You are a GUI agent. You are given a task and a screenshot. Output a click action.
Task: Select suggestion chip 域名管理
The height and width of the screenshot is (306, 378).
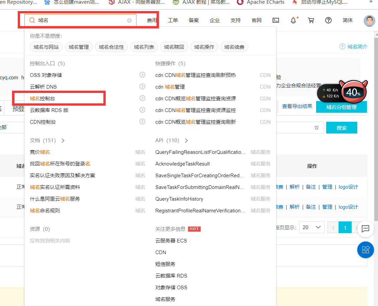click(79, 47)
